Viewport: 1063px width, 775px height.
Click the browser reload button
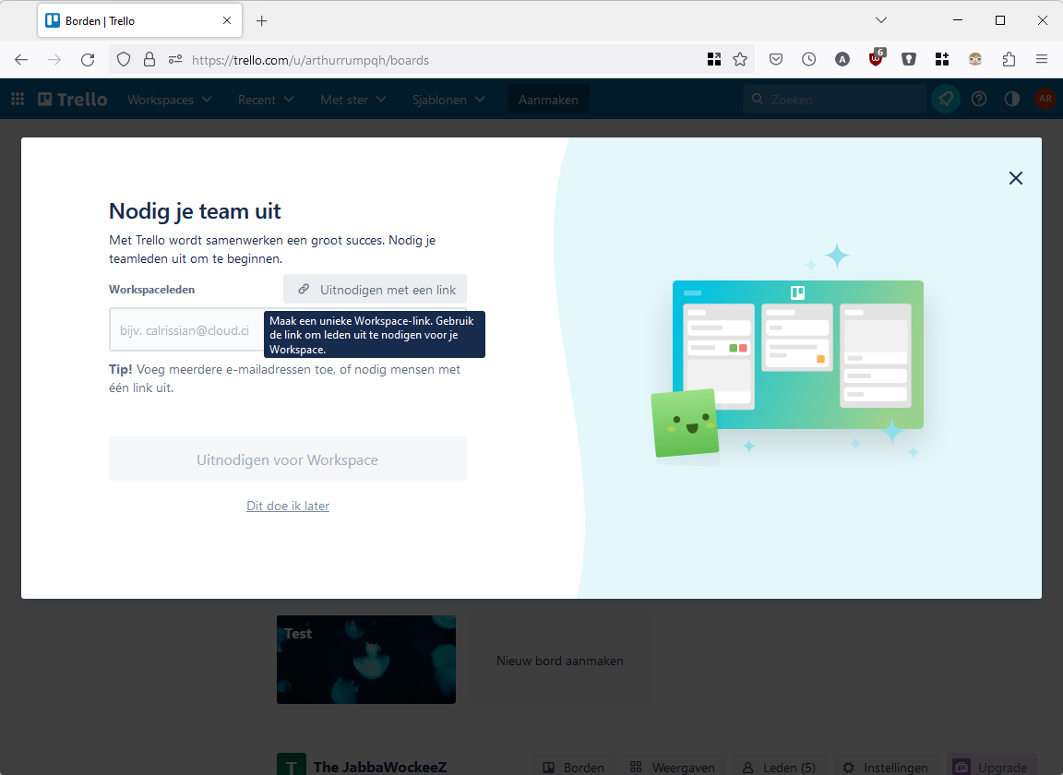(88, 60)
